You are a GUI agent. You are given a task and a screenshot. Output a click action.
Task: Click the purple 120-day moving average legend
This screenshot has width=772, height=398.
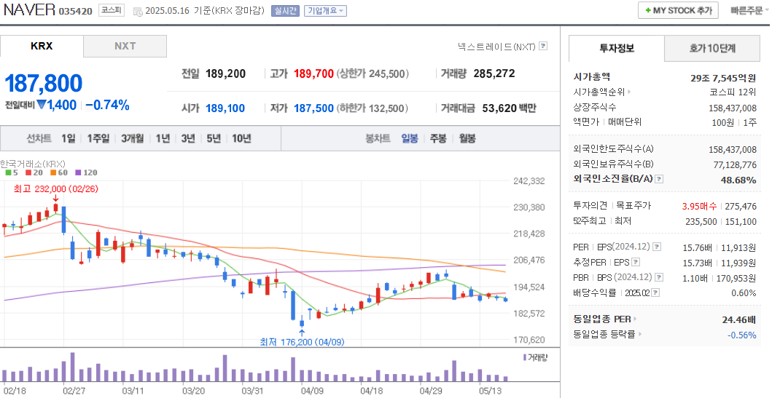[x=86, y=172]
